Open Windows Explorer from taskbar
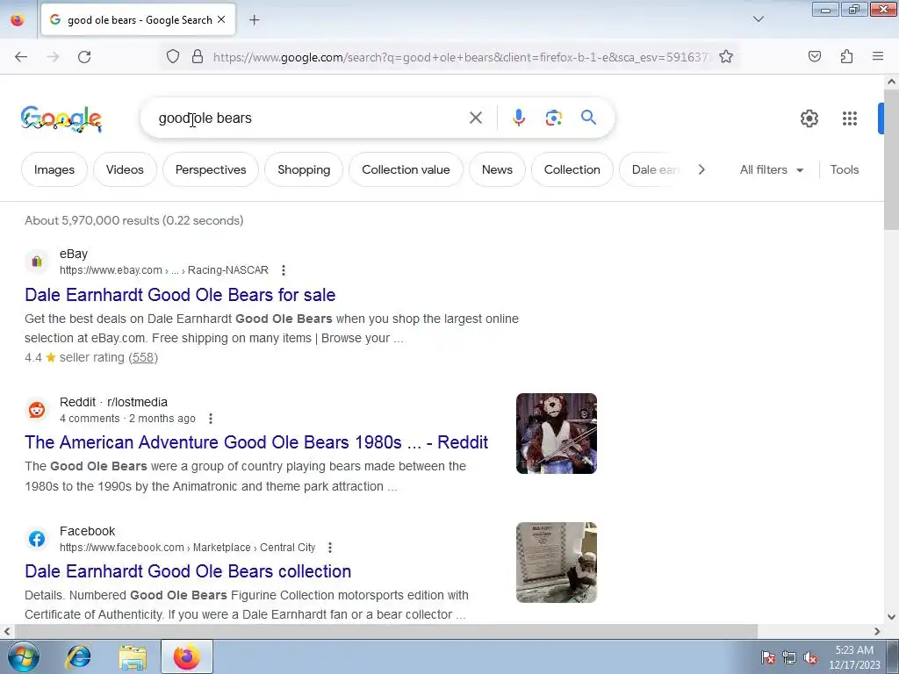The image size is (899, 674). [133, 656]
